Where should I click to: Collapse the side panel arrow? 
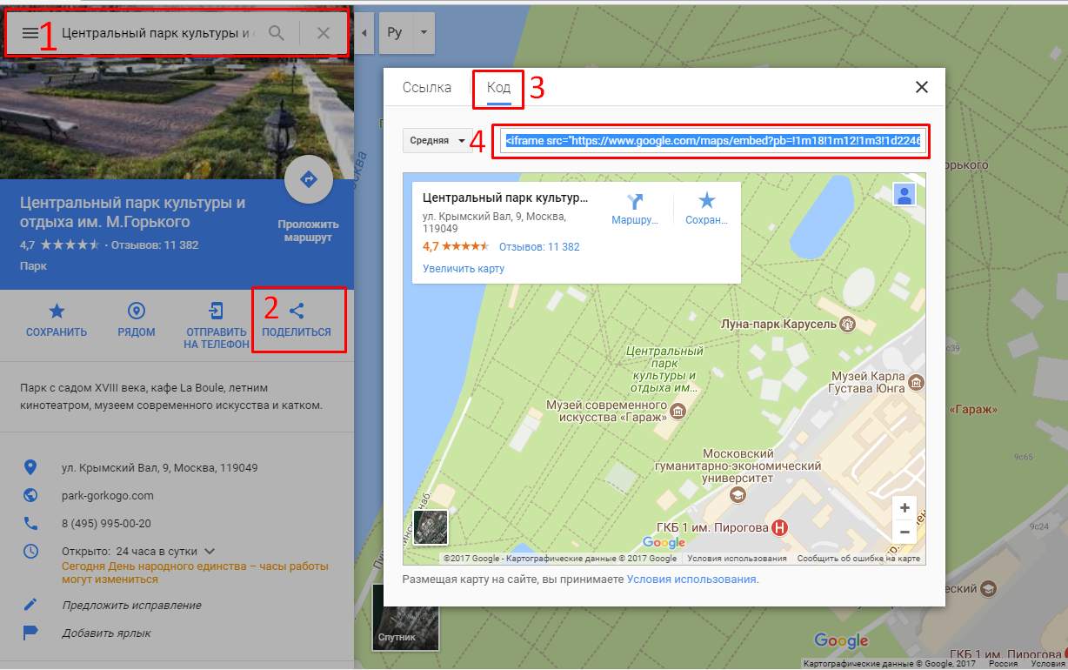click(364, 33)
